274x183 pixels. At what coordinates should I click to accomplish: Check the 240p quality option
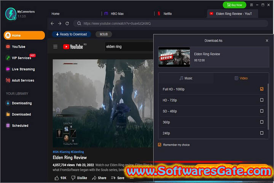tap(261, 133)
